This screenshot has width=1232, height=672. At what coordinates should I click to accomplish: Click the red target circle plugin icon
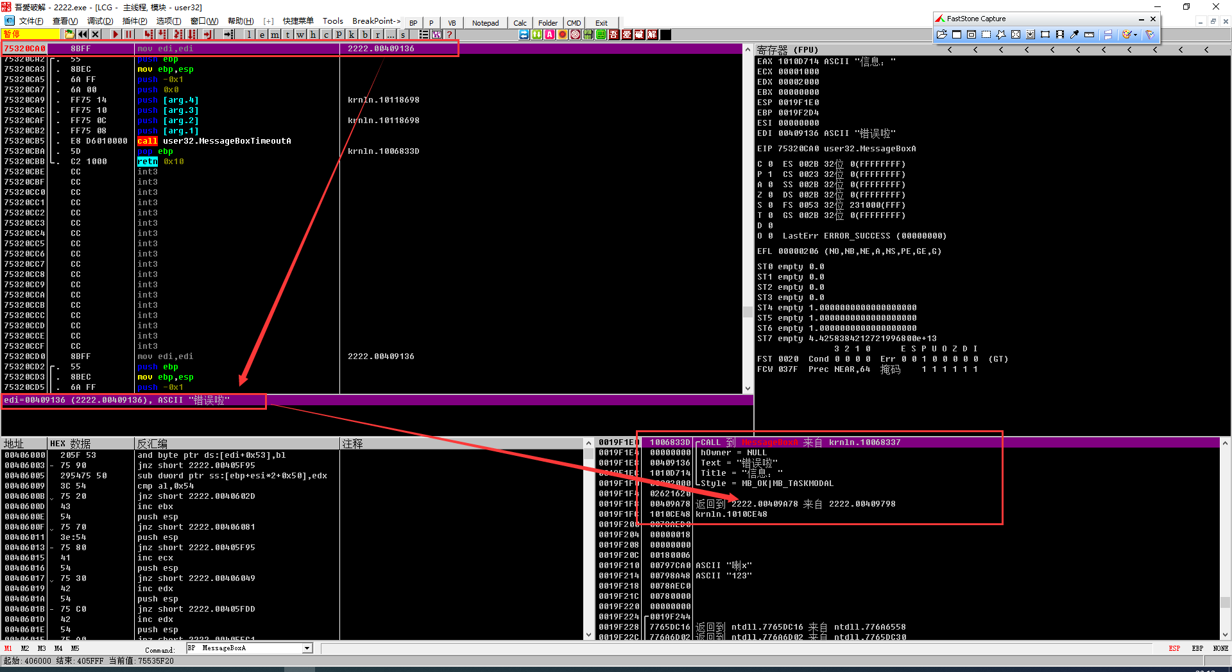click(x=576, y=35)
